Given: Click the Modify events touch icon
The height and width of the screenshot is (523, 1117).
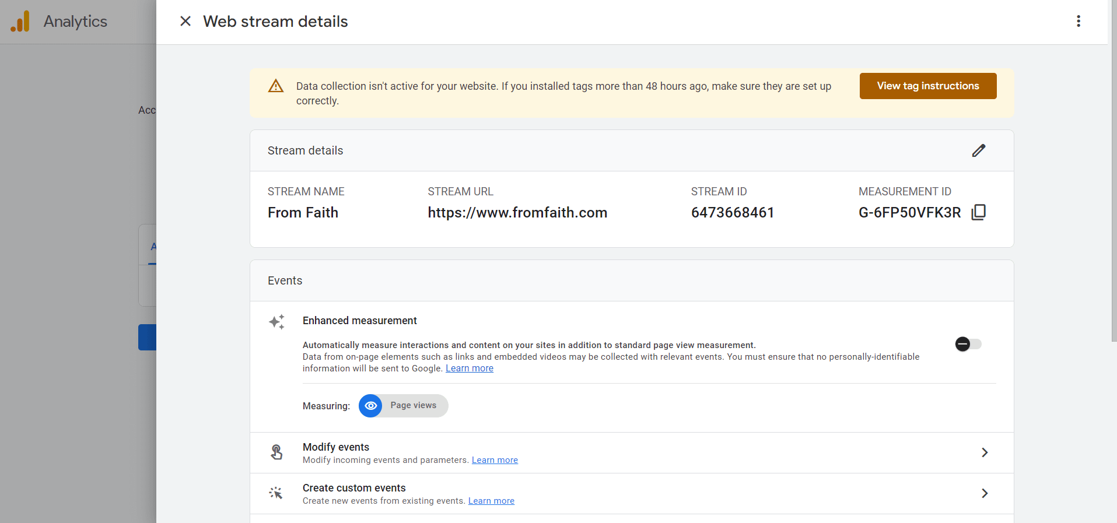Looking at the screenshot, I should (276, 452).
